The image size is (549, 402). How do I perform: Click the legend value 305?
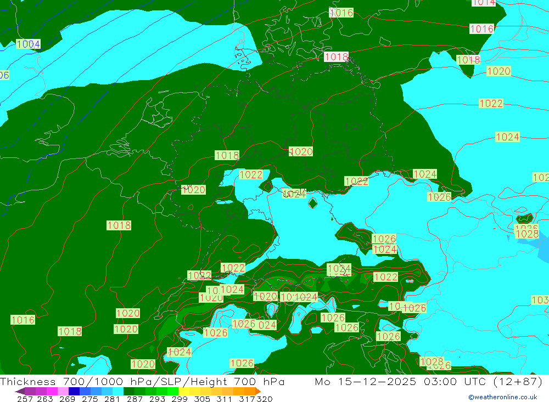pyautogui.click(x=202, y=399)
